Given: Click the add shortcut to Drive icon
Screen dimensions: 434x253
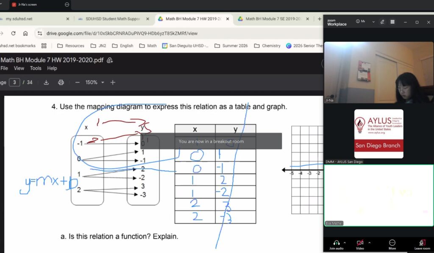Looking at the screenshot, I should click(x=110, y=60).
